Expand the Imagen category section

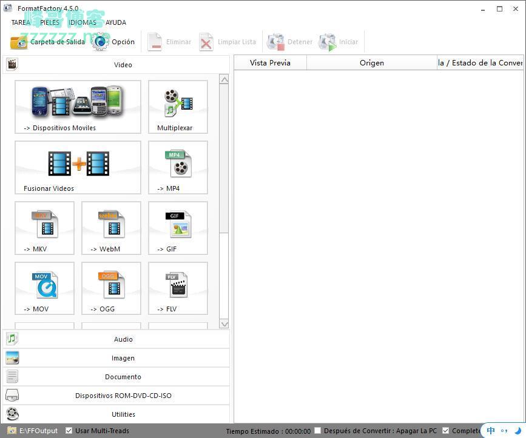(x=123, y=358)
